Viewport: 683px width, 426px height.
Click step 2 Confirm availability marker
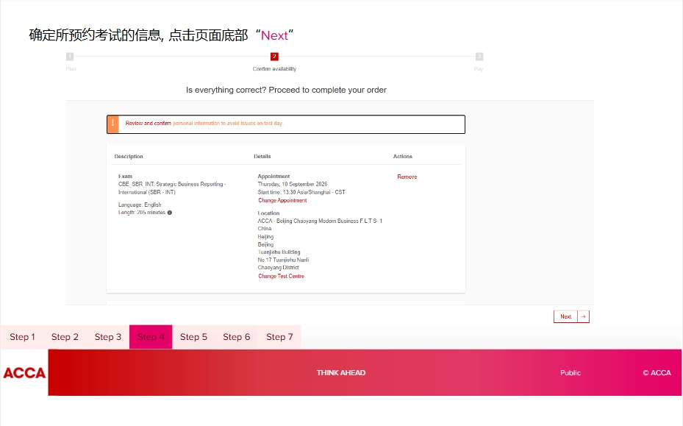pos(274,57)
